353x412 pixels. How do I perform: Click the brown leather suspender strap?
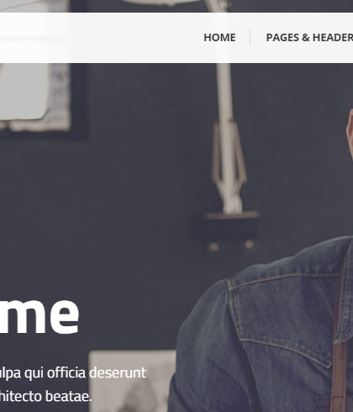340,351
